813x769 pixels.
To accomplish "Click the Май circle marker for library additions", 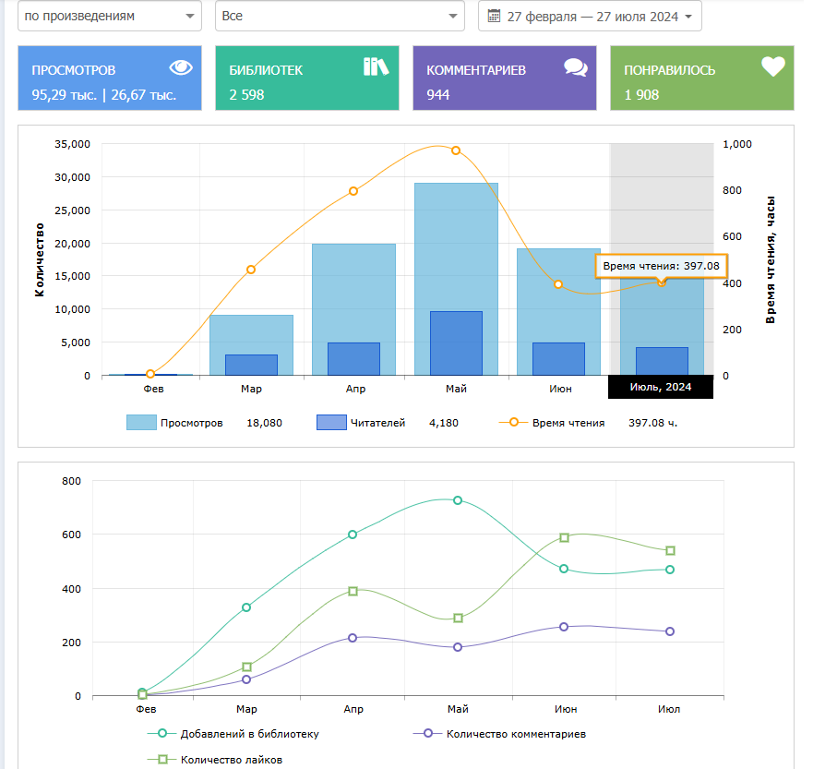I will pos(458,500).
